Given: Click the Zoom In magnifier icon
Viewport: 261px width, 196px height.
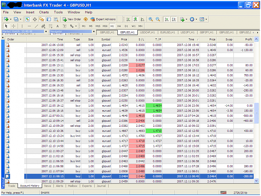Looking at the screenshot, I should click(x=151, y=19).
